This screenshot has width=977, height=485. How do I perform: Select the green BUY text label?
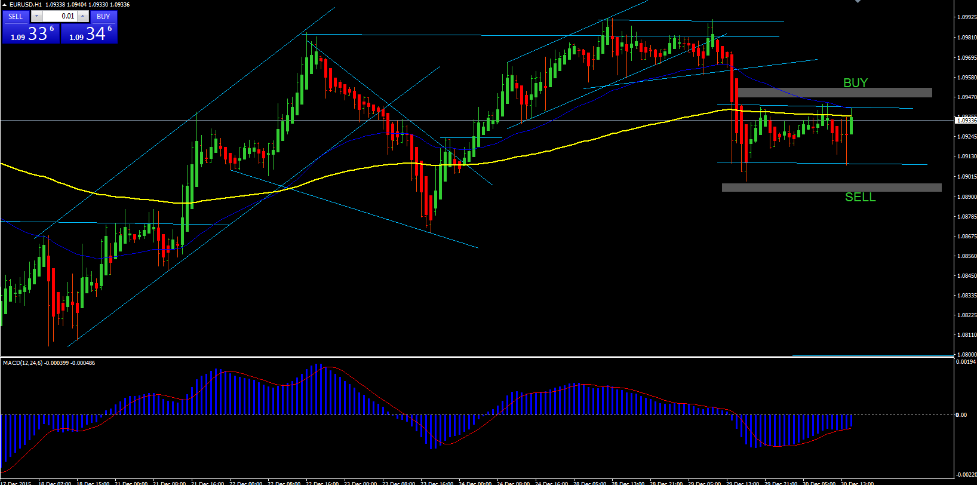pyautogui.click(x=855, y=83)
